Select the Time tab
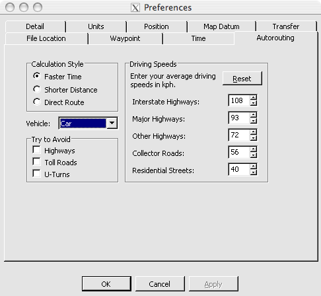This screenshot has width=321, height=296. [x=198, y=38]
